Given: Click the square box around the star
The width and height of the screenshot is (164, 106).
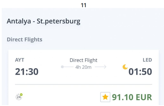Looking at the screenshot, I should tap(105, 97).
